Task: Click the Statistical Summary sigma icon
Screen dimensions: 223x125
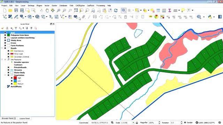Action: 170,10
